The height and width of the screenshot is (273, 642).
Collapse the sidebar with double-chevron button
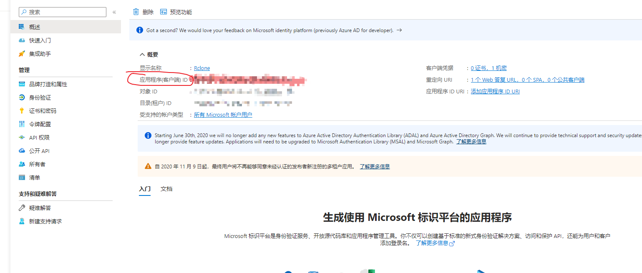tap(114, 12)
